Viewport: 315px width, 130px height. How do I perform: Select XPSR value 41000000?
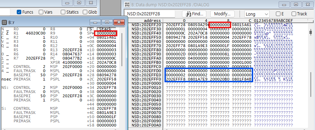click(72, 62)
